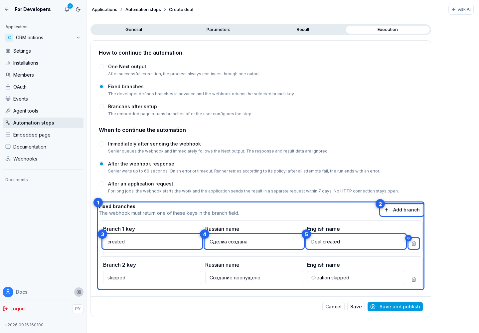Select the Execution tab
Screen dimensions: 479x333
(x=388, y=30)
